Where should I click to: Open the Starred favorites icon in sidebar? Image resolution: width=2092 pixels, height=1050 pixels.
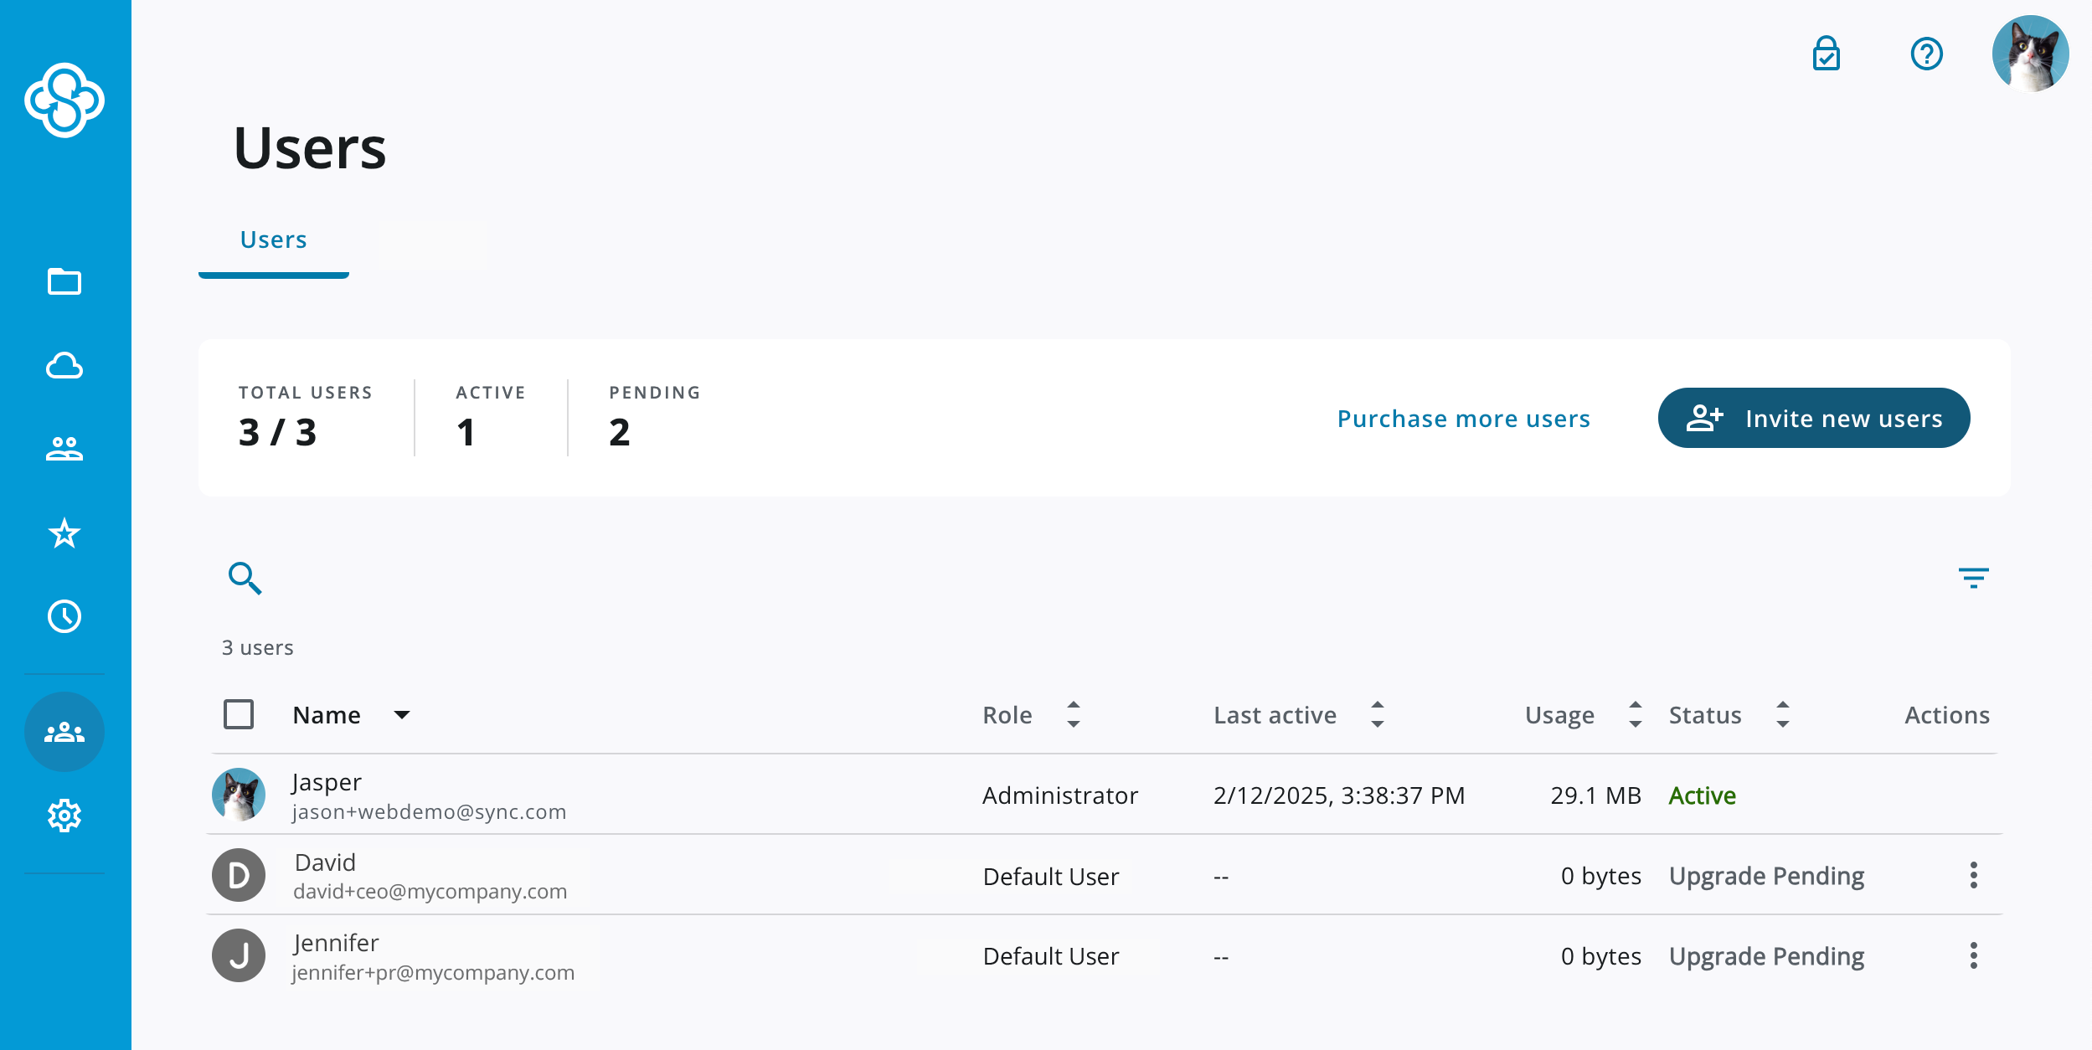(x=64, y=533)
